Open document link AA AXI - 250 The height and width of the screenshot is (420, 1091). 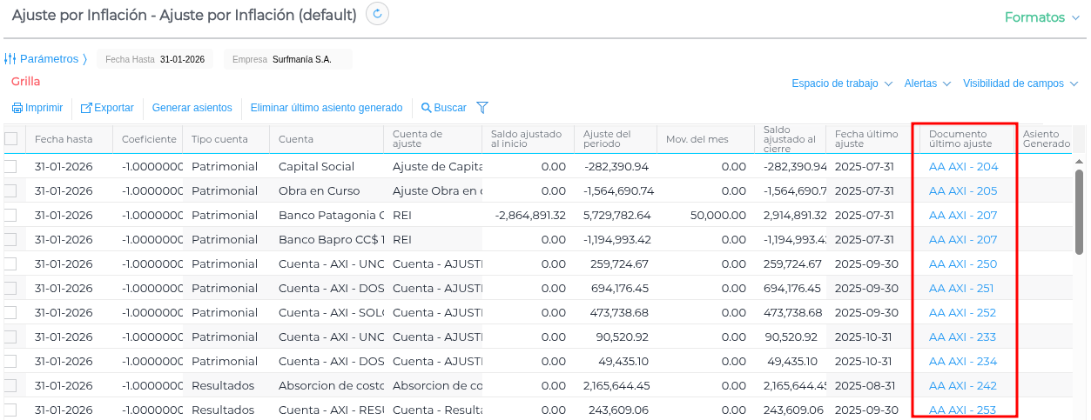tap(963, 264)
